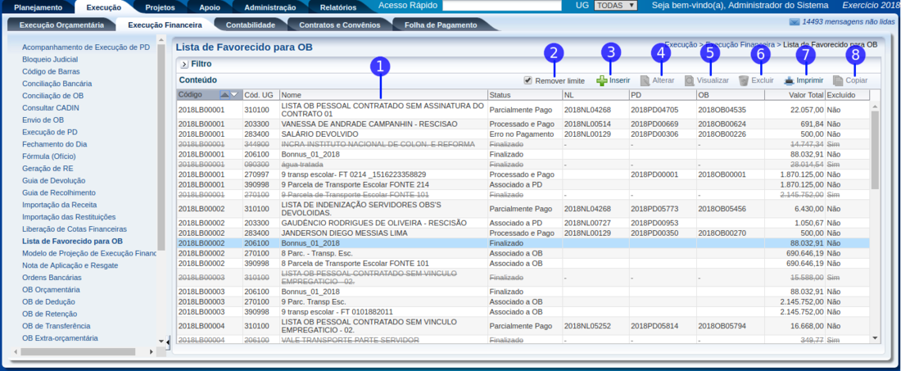901x371 pixels.
Task: Sort ascending using the Código column arrow
Action: [x=226, y=95]
